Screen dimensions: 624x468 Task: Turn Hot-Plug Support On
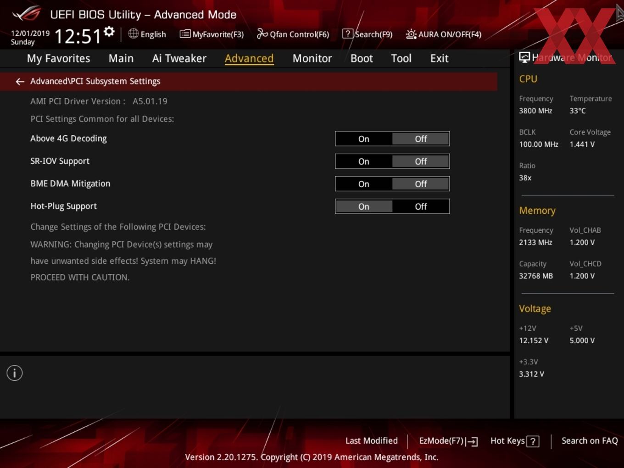click(x=364, y=206)
